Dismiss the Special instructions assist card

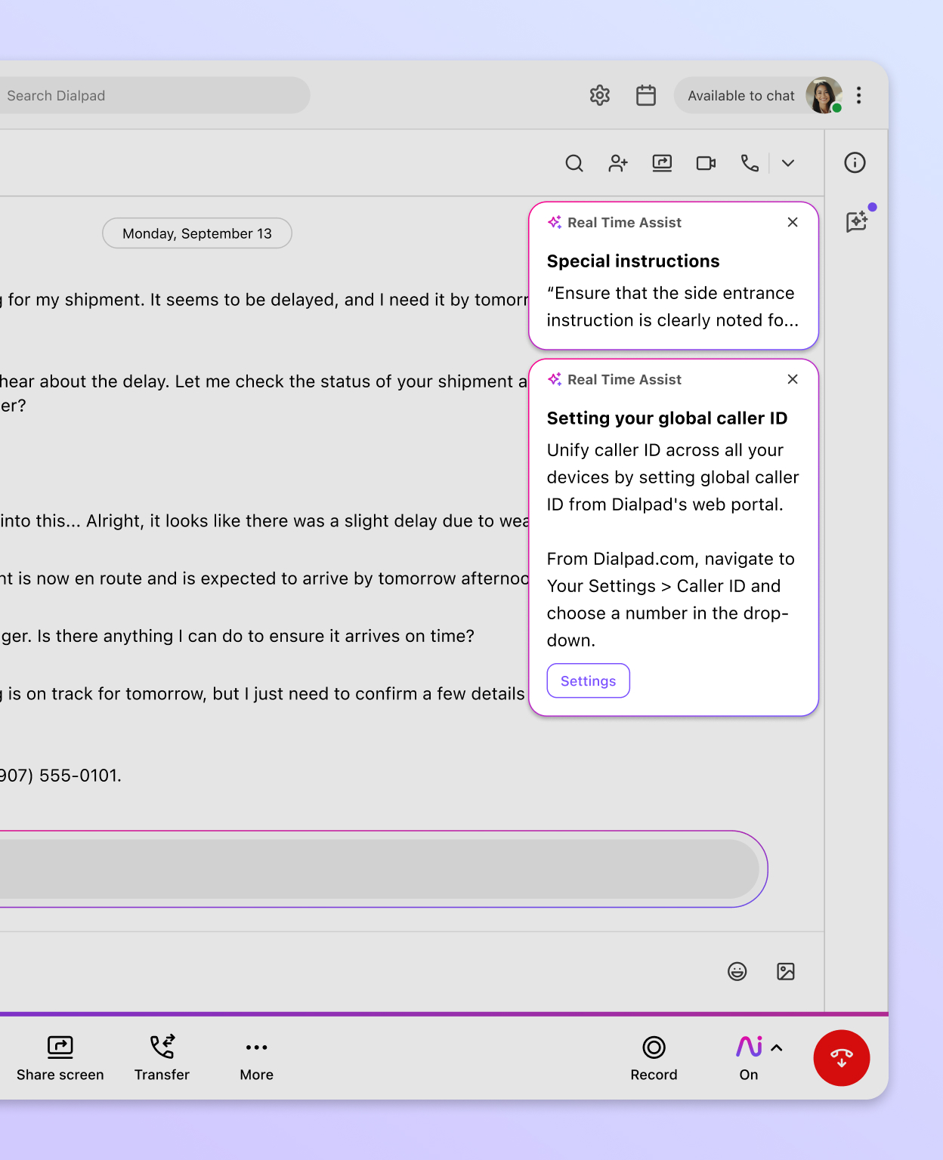point(792,222)
